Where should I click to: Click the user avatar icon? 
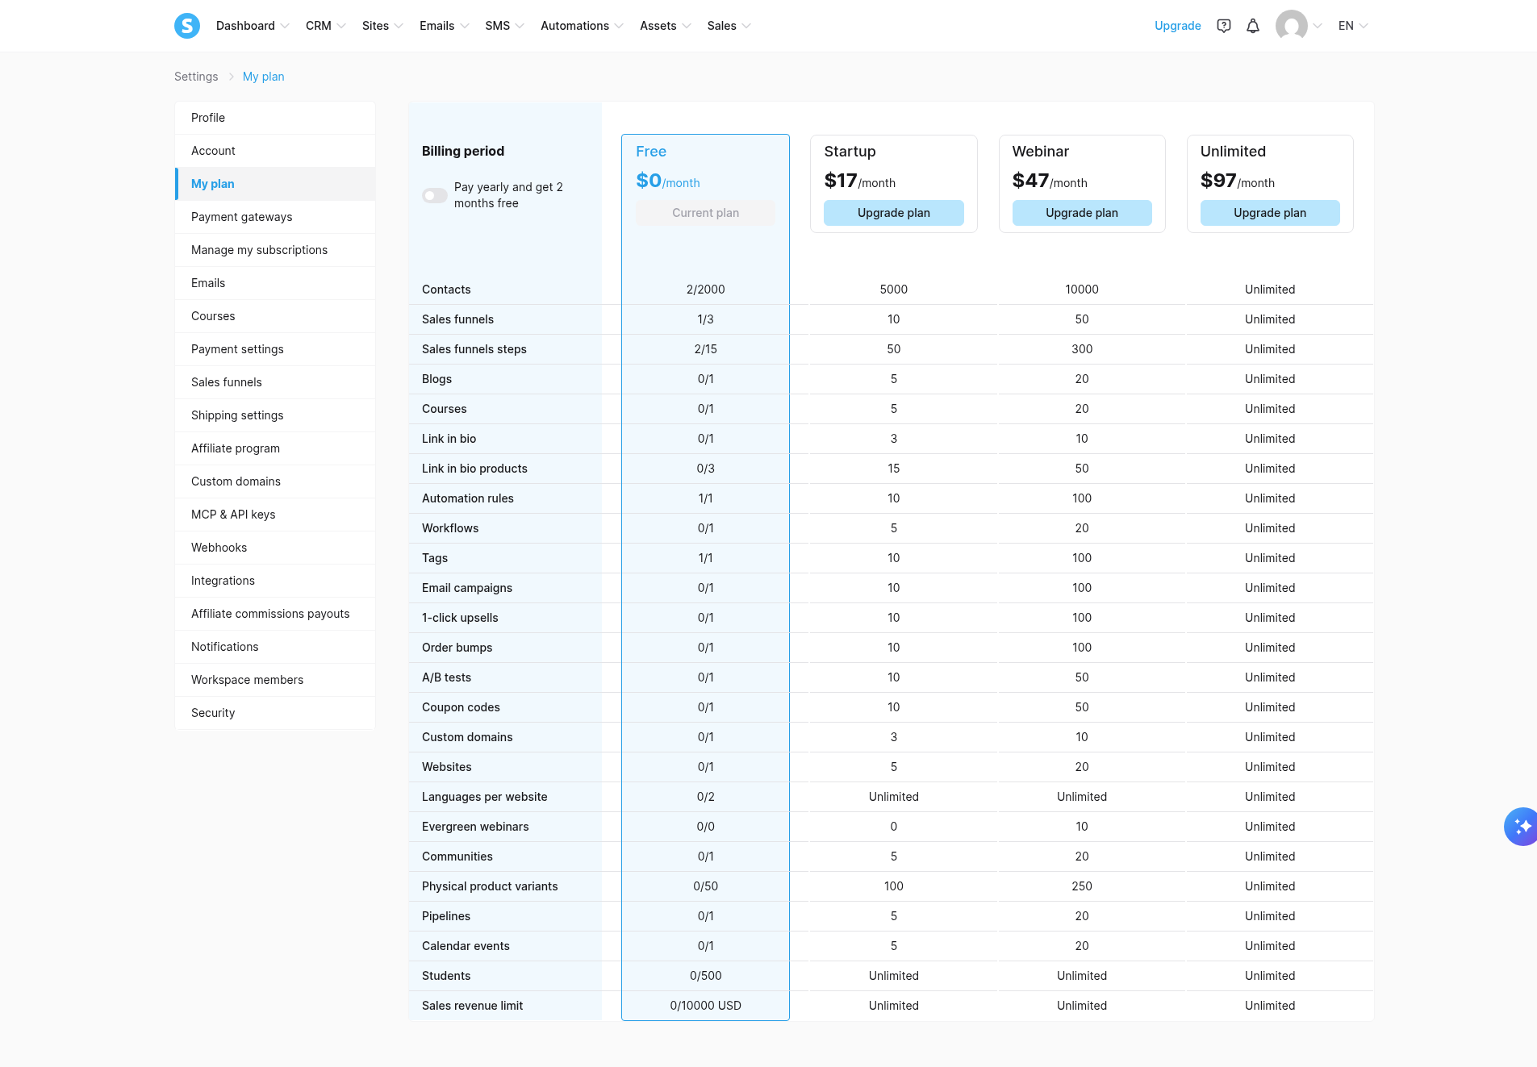tap(1292, 26)
